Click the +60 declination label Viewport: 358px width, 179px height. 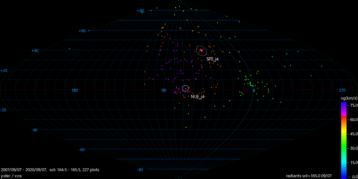point(82,31)
